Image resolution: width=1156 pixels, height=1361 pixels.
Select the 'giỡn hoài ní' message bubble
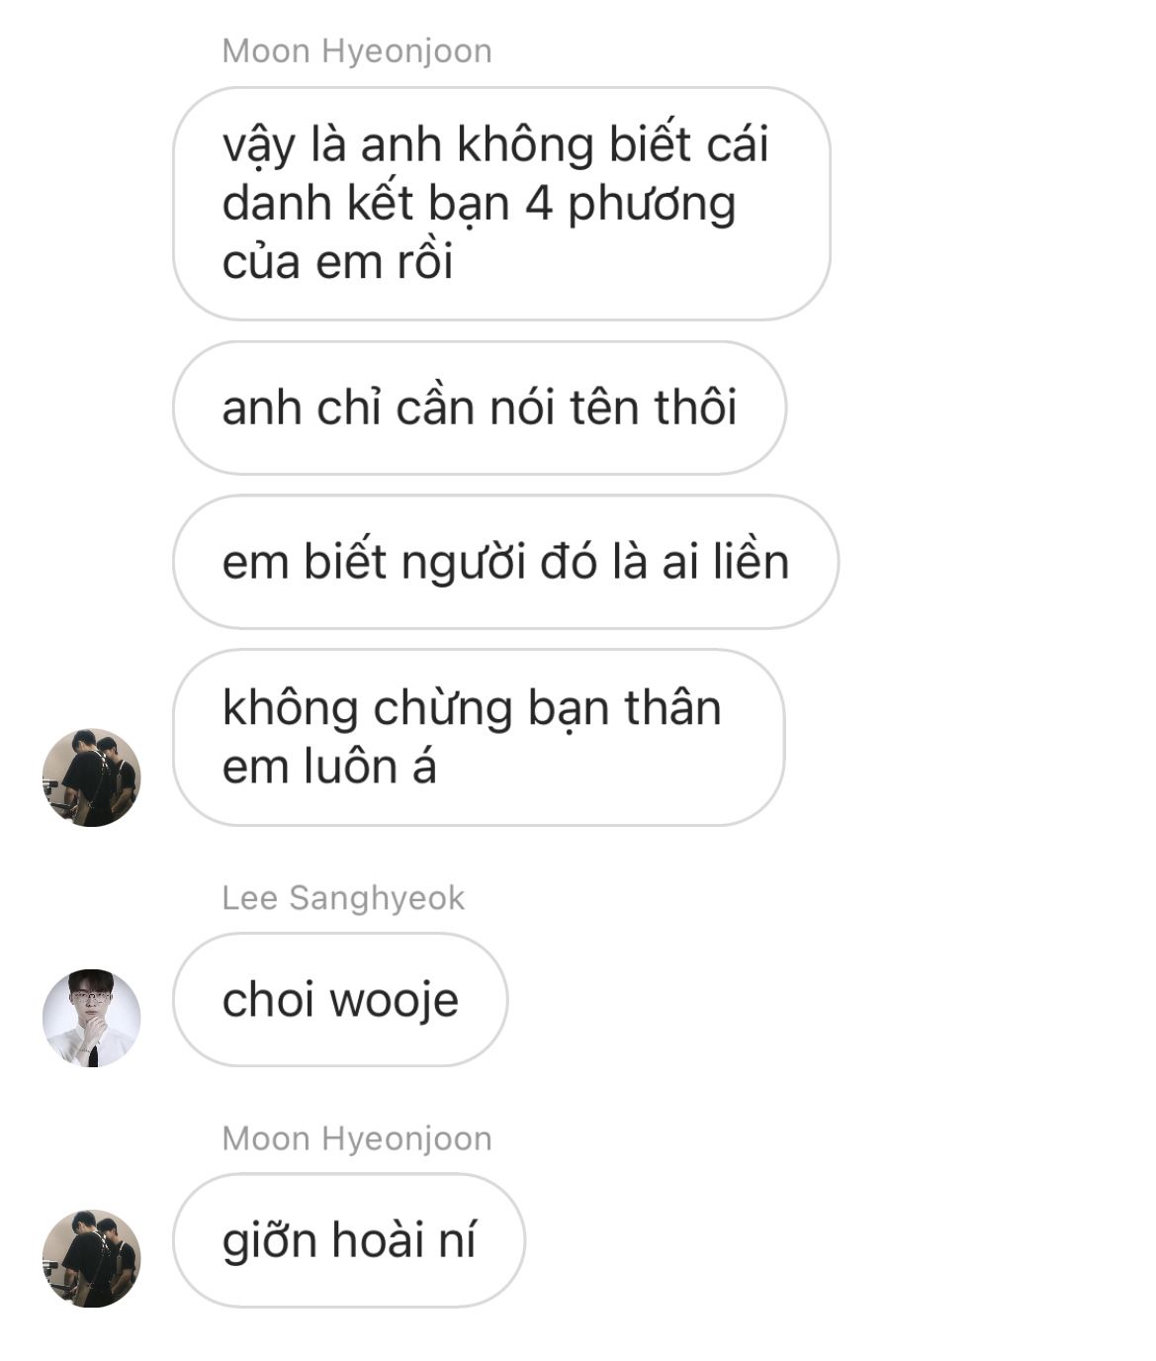click(349, 1240)
